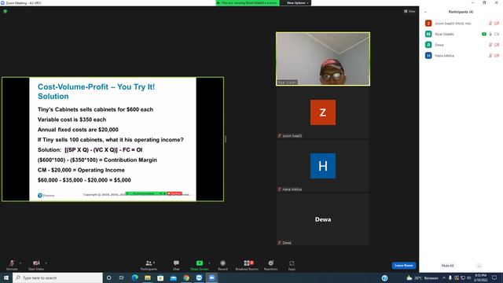This screenshot has height=283, width=503.
Task: Click Hana Melisa's video tile with H avatar
Action: [x=323, y=166]
